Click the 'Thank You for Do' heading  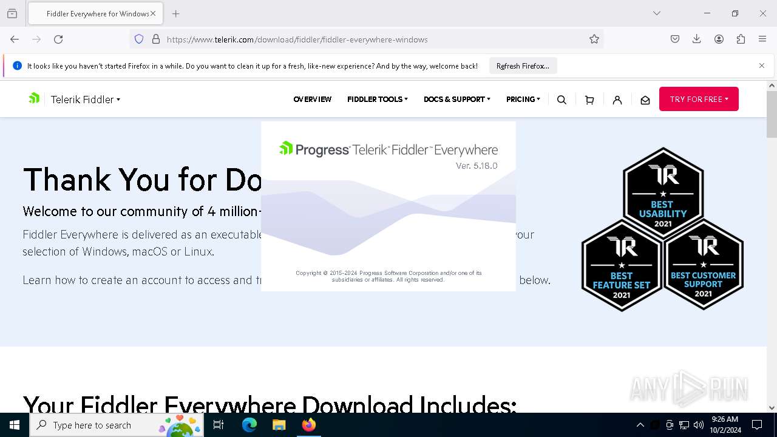point(142,180)
